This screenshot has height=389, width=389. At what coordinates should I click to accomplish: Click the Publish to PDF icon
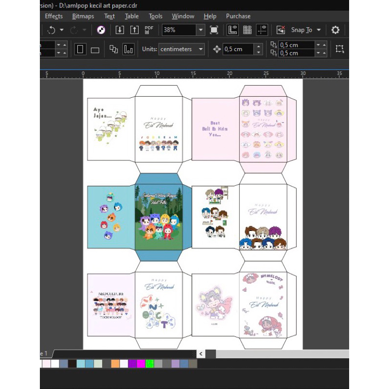pos(149,30)
